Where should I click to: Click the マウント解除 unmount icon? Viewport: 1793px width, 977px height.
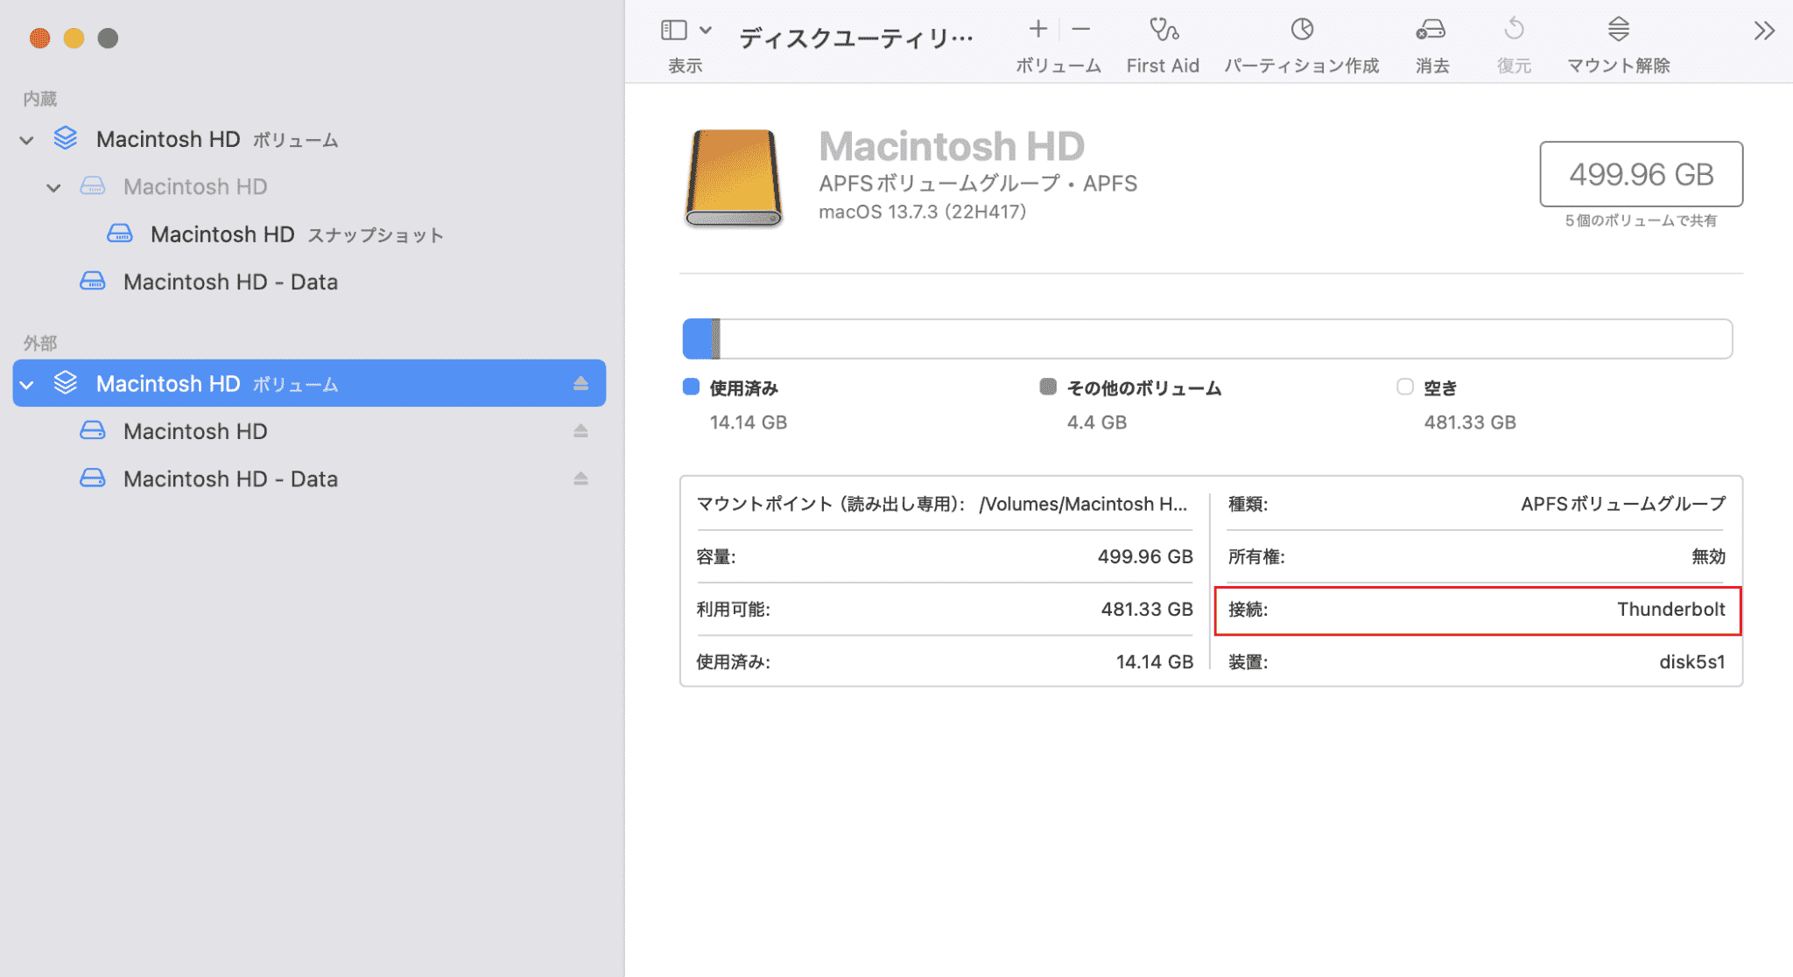coord(1618,30)
